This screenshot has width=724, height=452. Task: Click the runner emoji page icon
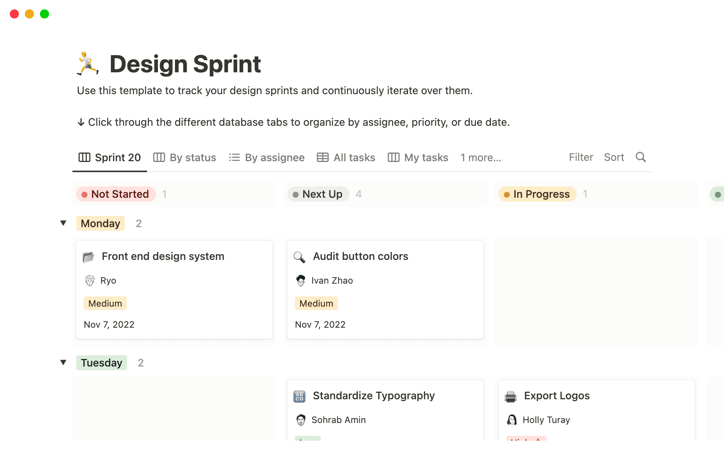tap(87, 64)
